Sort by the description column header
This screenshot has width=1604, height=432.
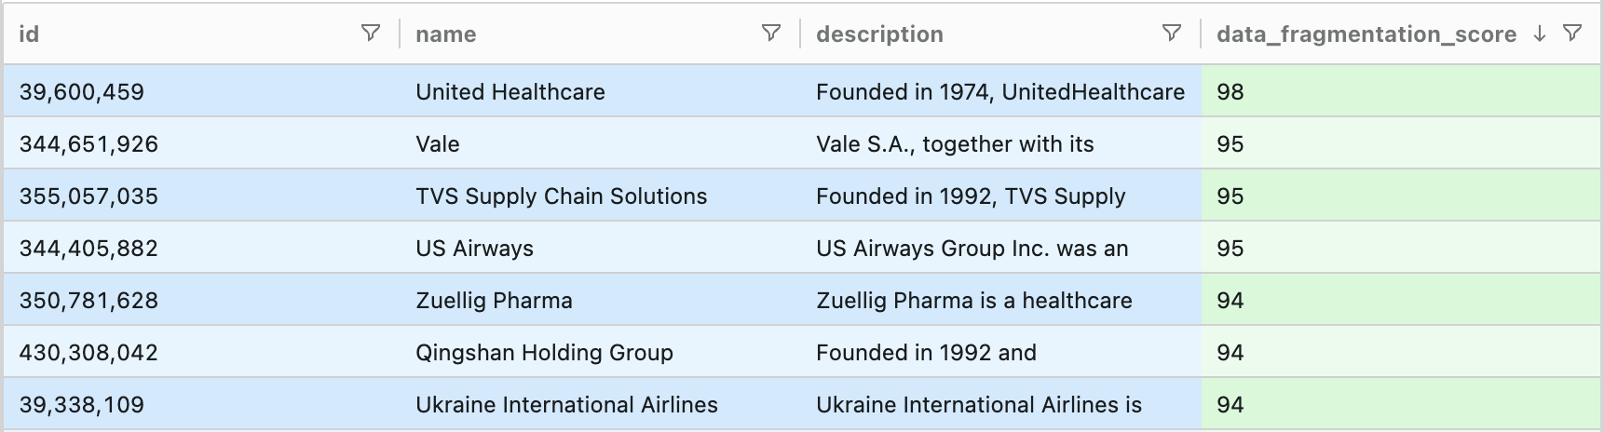click(x=879, y=34)
